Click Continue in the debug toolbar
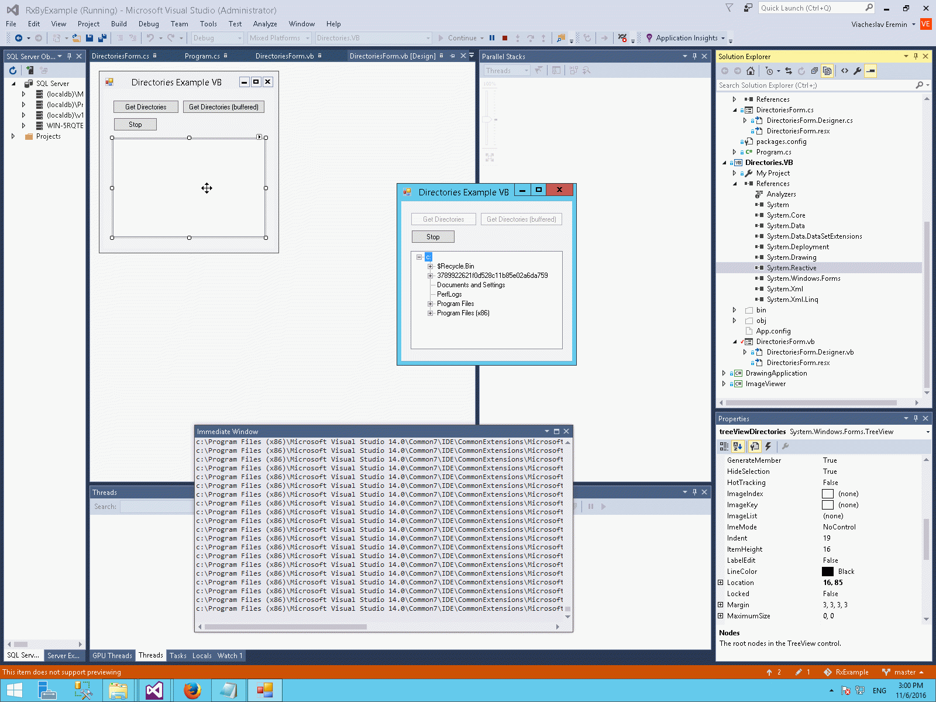Screen dimensions: 936x702 [x=457, y=38]
